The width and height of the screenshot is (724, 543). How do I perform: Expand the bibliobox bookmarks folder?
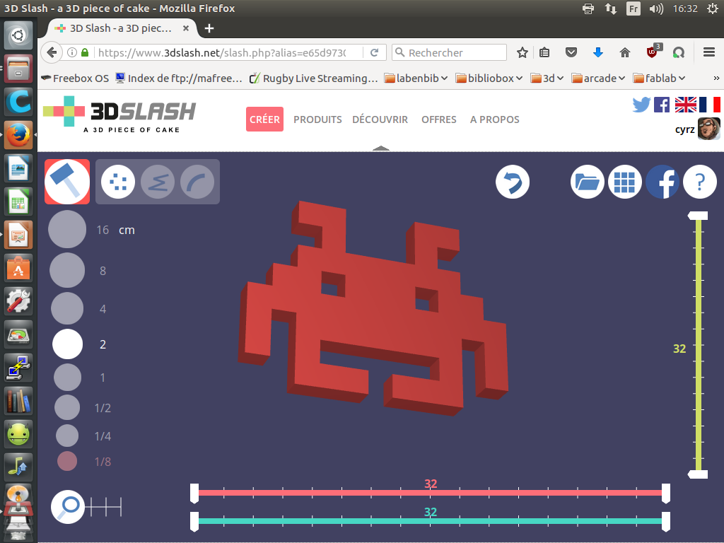tap(489, 78)
